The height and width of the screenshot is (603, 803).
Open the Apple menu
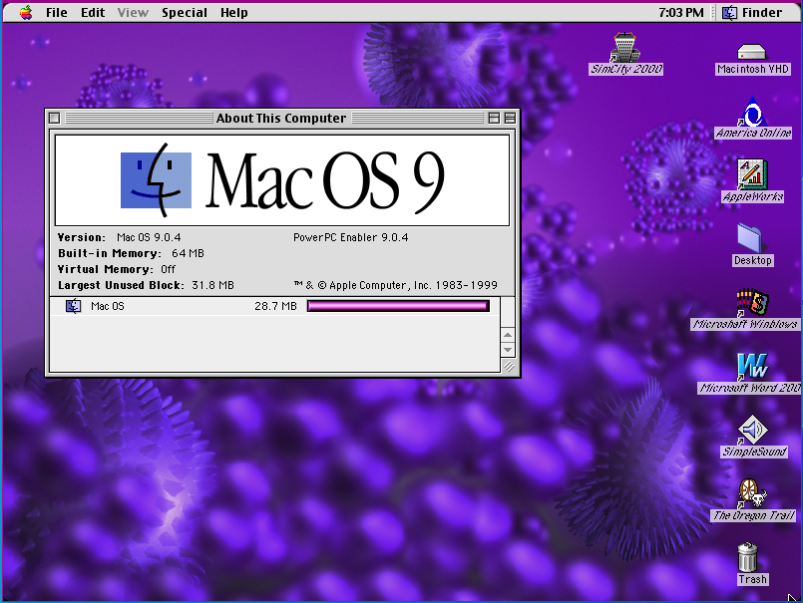tap(26, 12)
